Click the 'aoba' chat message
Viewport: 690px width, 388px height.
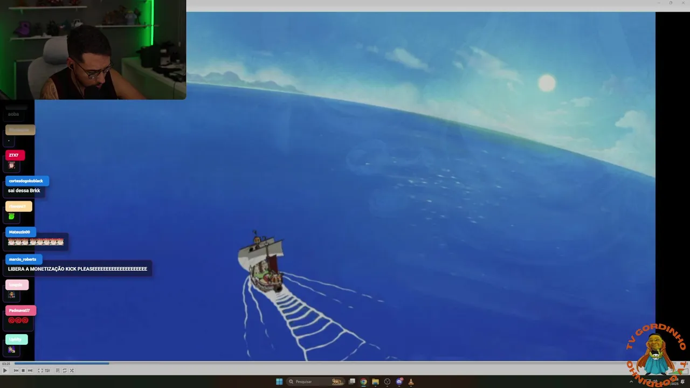[x=13, y=114]
